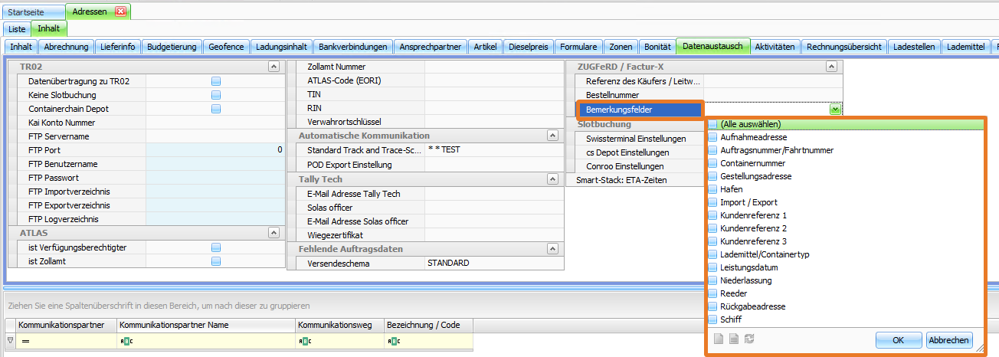
Task: Click the Kommunikationspartner Name column header
Action: click(205, 325)
